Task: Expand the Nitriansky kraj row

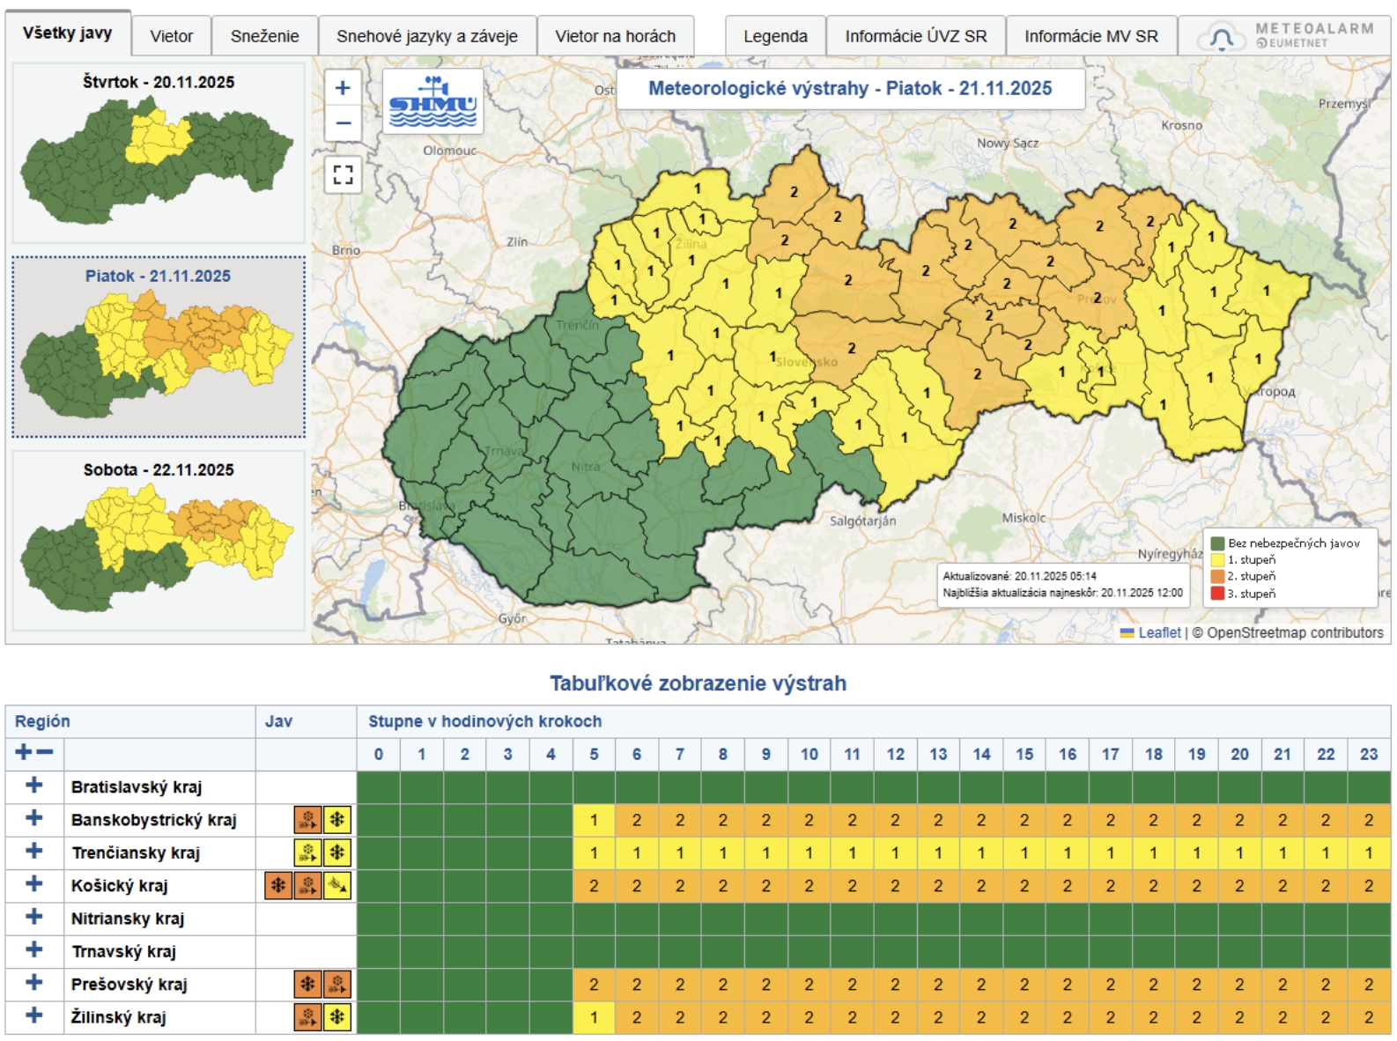Action: pos(34,917)
